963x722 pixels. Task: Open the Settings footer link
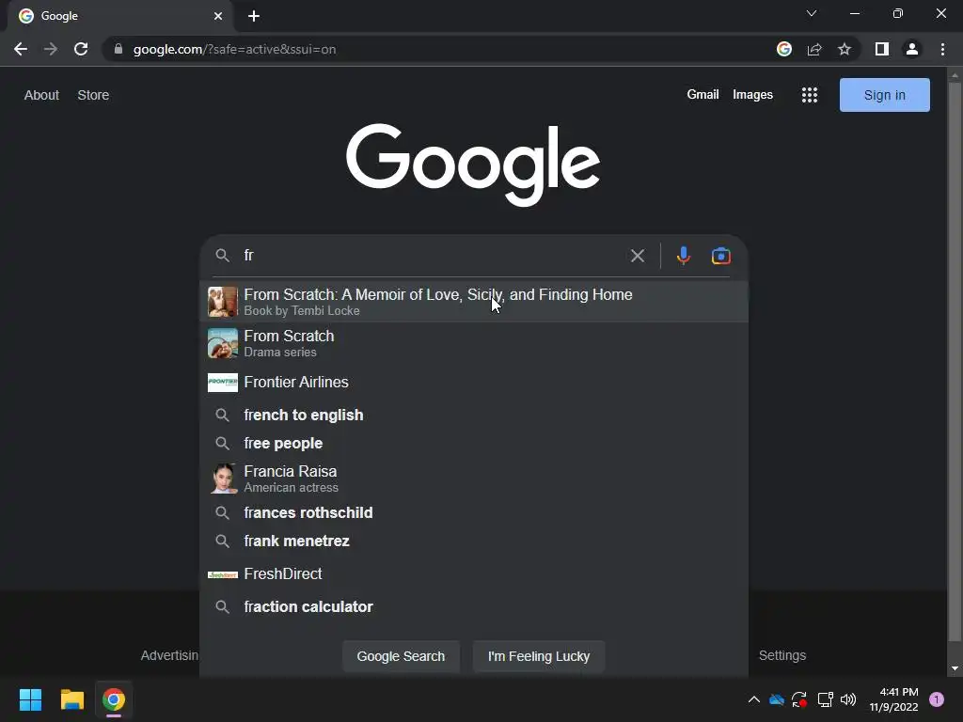[x=781, y=655]
